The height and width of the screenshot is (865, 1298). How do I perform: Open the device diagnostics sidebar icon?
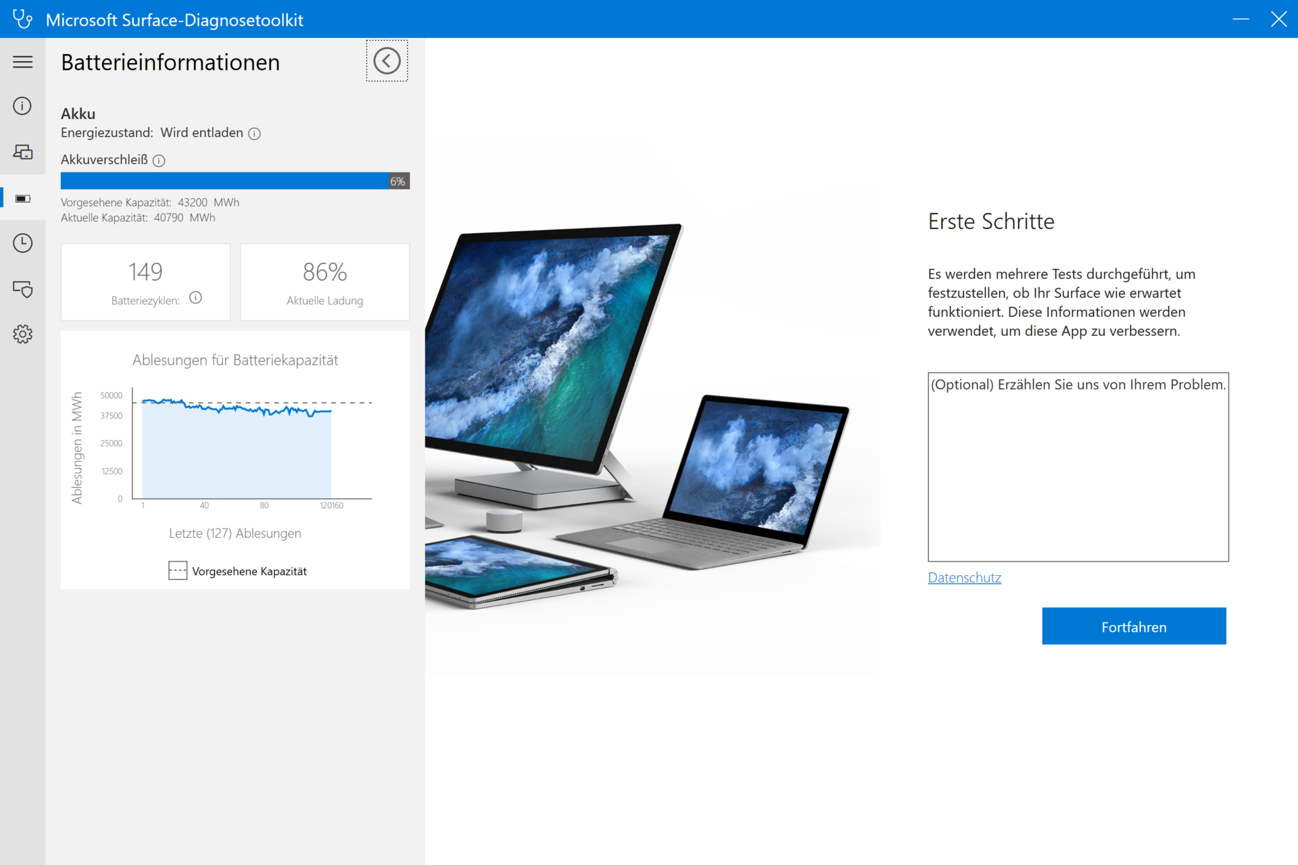coord(22,152)
